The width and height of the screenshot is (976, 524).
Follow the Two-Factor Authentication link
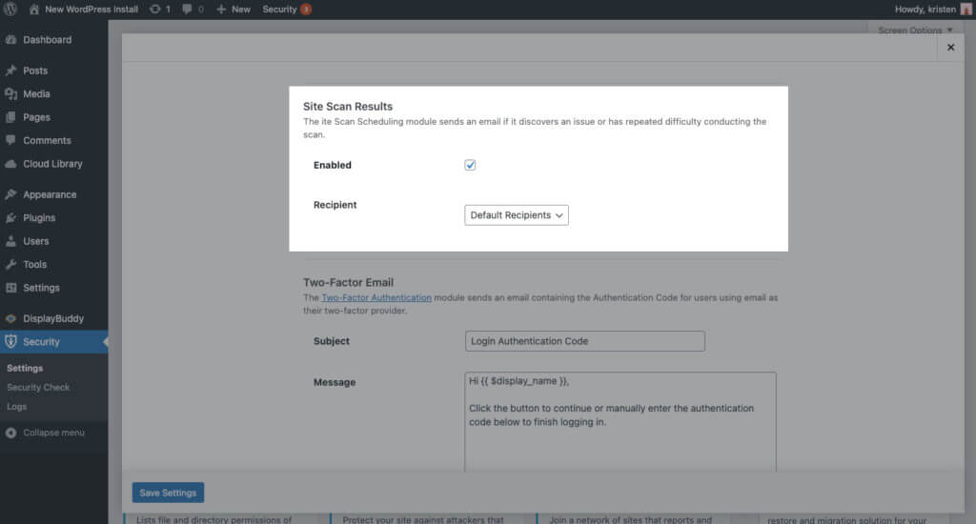[376, 298]
